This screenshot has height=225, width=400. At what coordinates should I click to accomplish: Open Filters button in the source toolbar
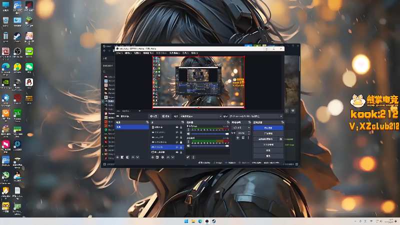166,116
